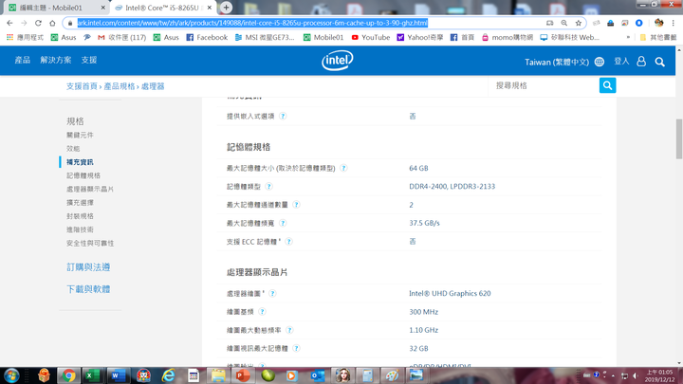Click the browser address bar URL
683x384 pixels.
click(x=252, y=23)
